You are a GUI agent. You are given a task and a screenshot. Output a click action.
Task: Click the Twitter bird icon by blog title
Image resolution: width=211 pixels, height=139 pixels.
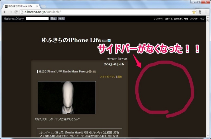109,40
